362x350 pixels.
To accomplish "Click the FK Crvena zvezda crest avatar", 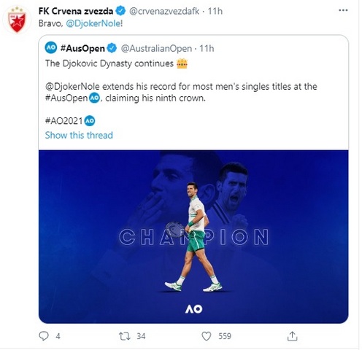I will pyautogui.click(x=17, y=20).
